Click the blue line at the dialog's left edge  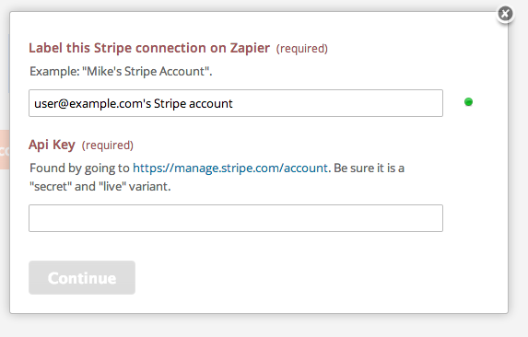9,64
